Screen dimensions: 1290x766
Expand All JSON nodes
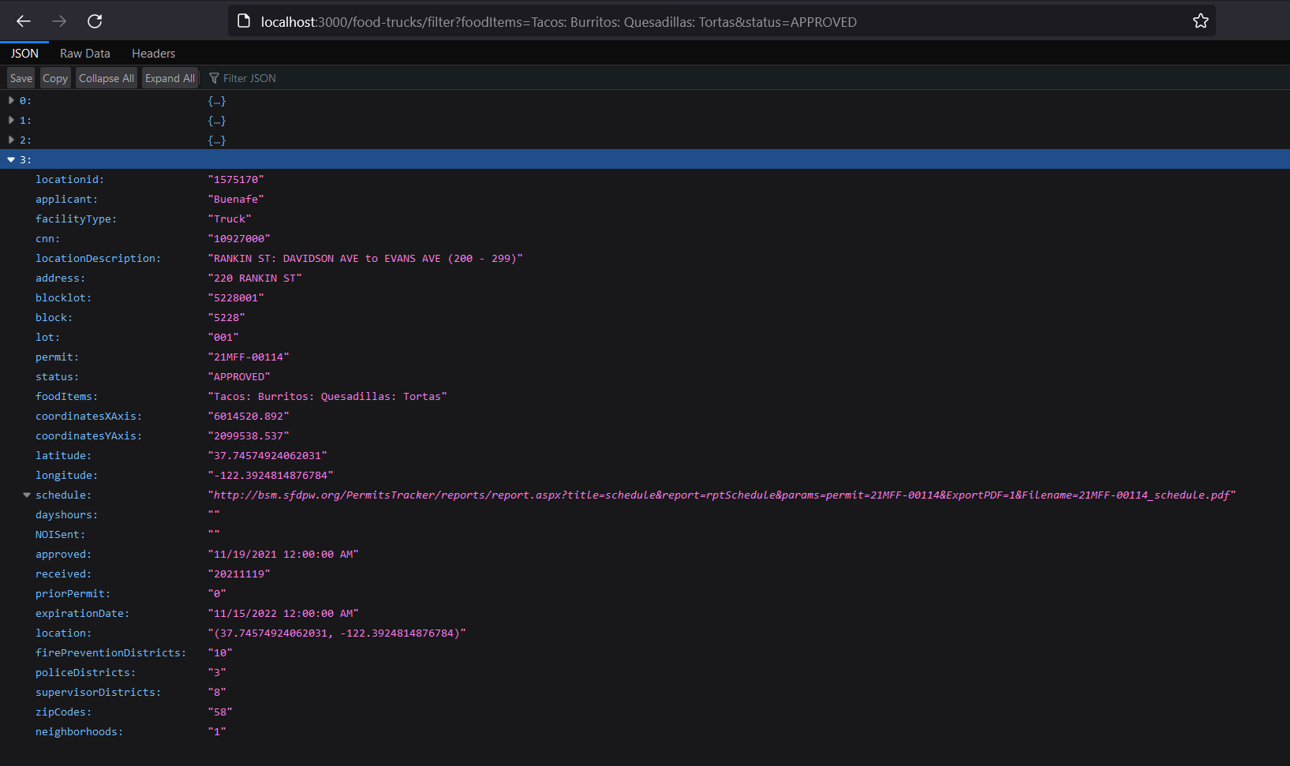(x=170, y=78)
